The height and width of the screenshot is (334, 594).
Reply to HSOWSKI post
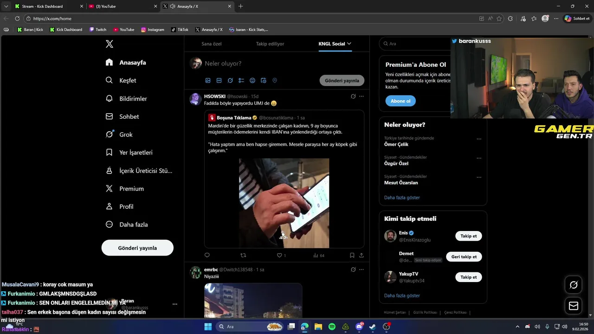tap(207, 255)
